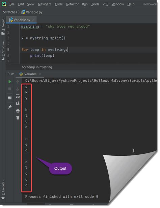Open the Edit menu
The width and height of the screenshot is (160, 208).
(21, 4)
